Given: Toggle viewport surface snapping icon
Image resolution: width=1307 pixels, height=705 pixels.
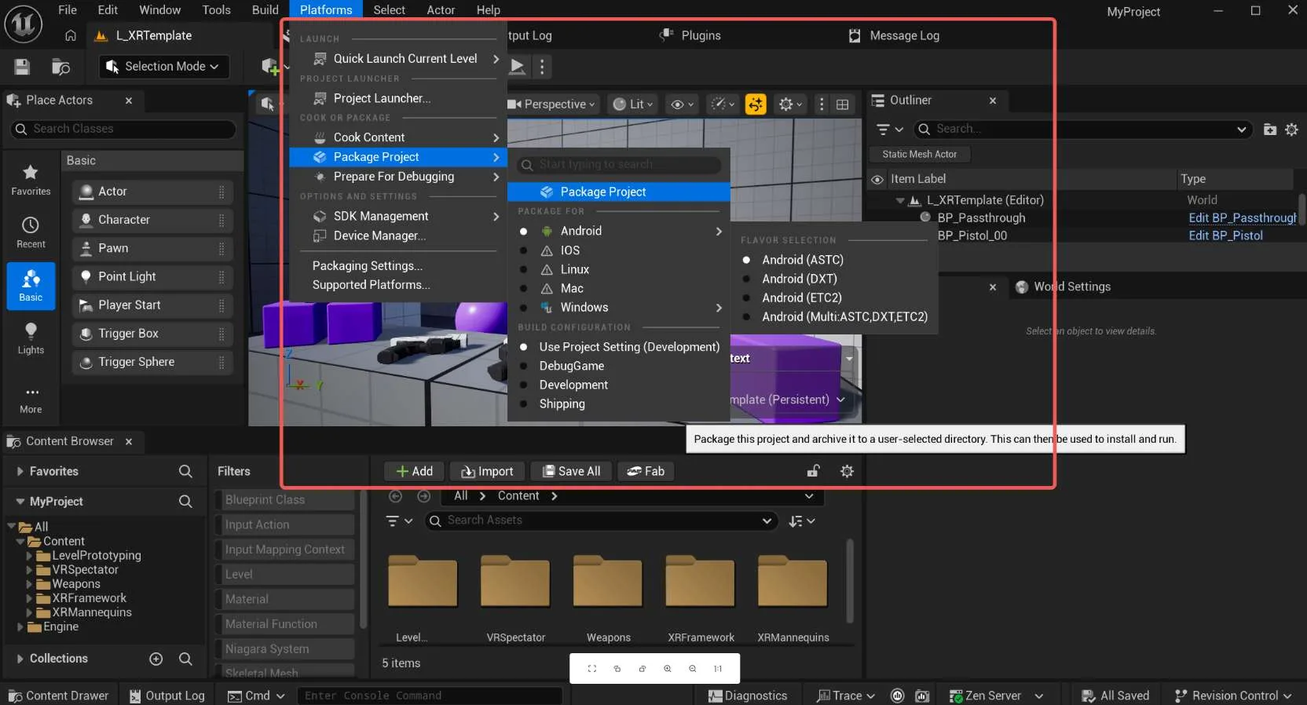Looking at the screenshot, I should tap(756, 104).
